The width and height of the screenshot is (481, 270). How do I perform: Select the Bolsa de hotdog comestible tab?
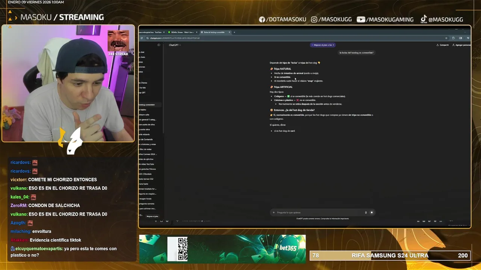point(215,32)
